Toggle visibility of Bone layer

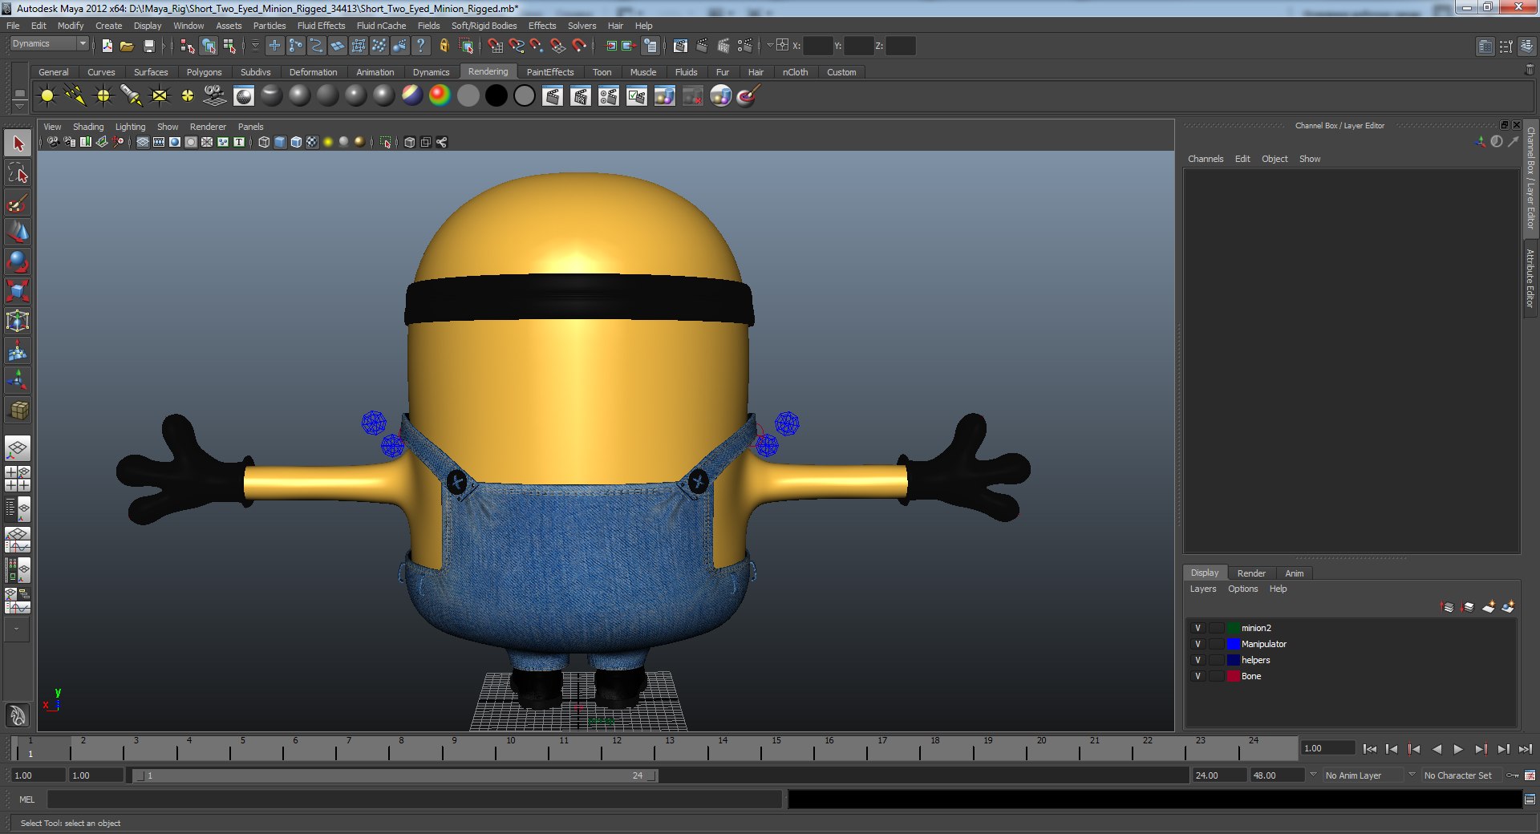[x=1198, y=676]
